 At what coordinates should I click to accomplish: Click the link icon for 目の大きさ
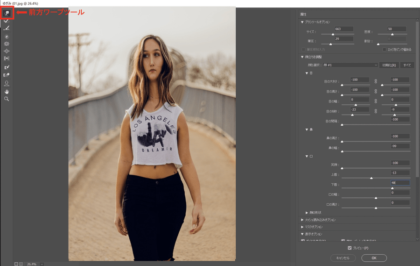(x=376, y=81)
